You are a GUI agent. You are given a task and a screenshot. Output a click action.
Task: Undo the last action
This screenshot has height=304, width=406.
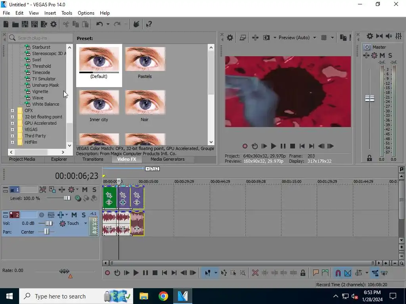pos(100,24)
